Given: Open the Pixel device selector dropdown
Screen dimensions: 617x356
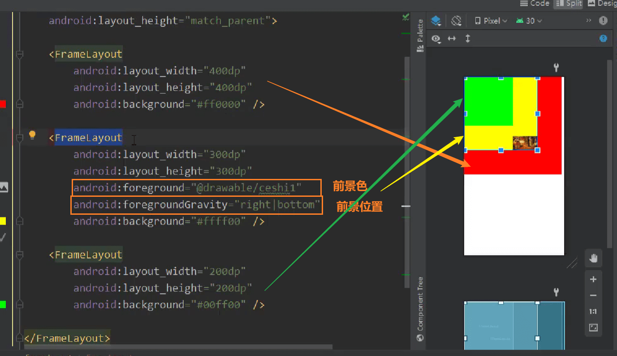Looking at the screenshot, I should click(491, 21).
